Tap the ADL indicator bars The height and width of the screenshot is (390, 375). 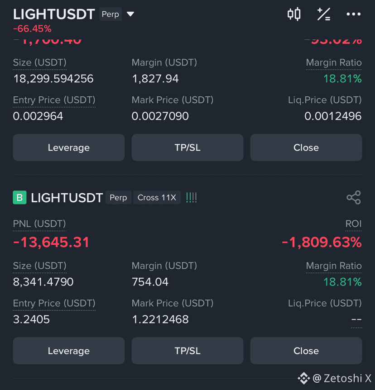point(192,197)
